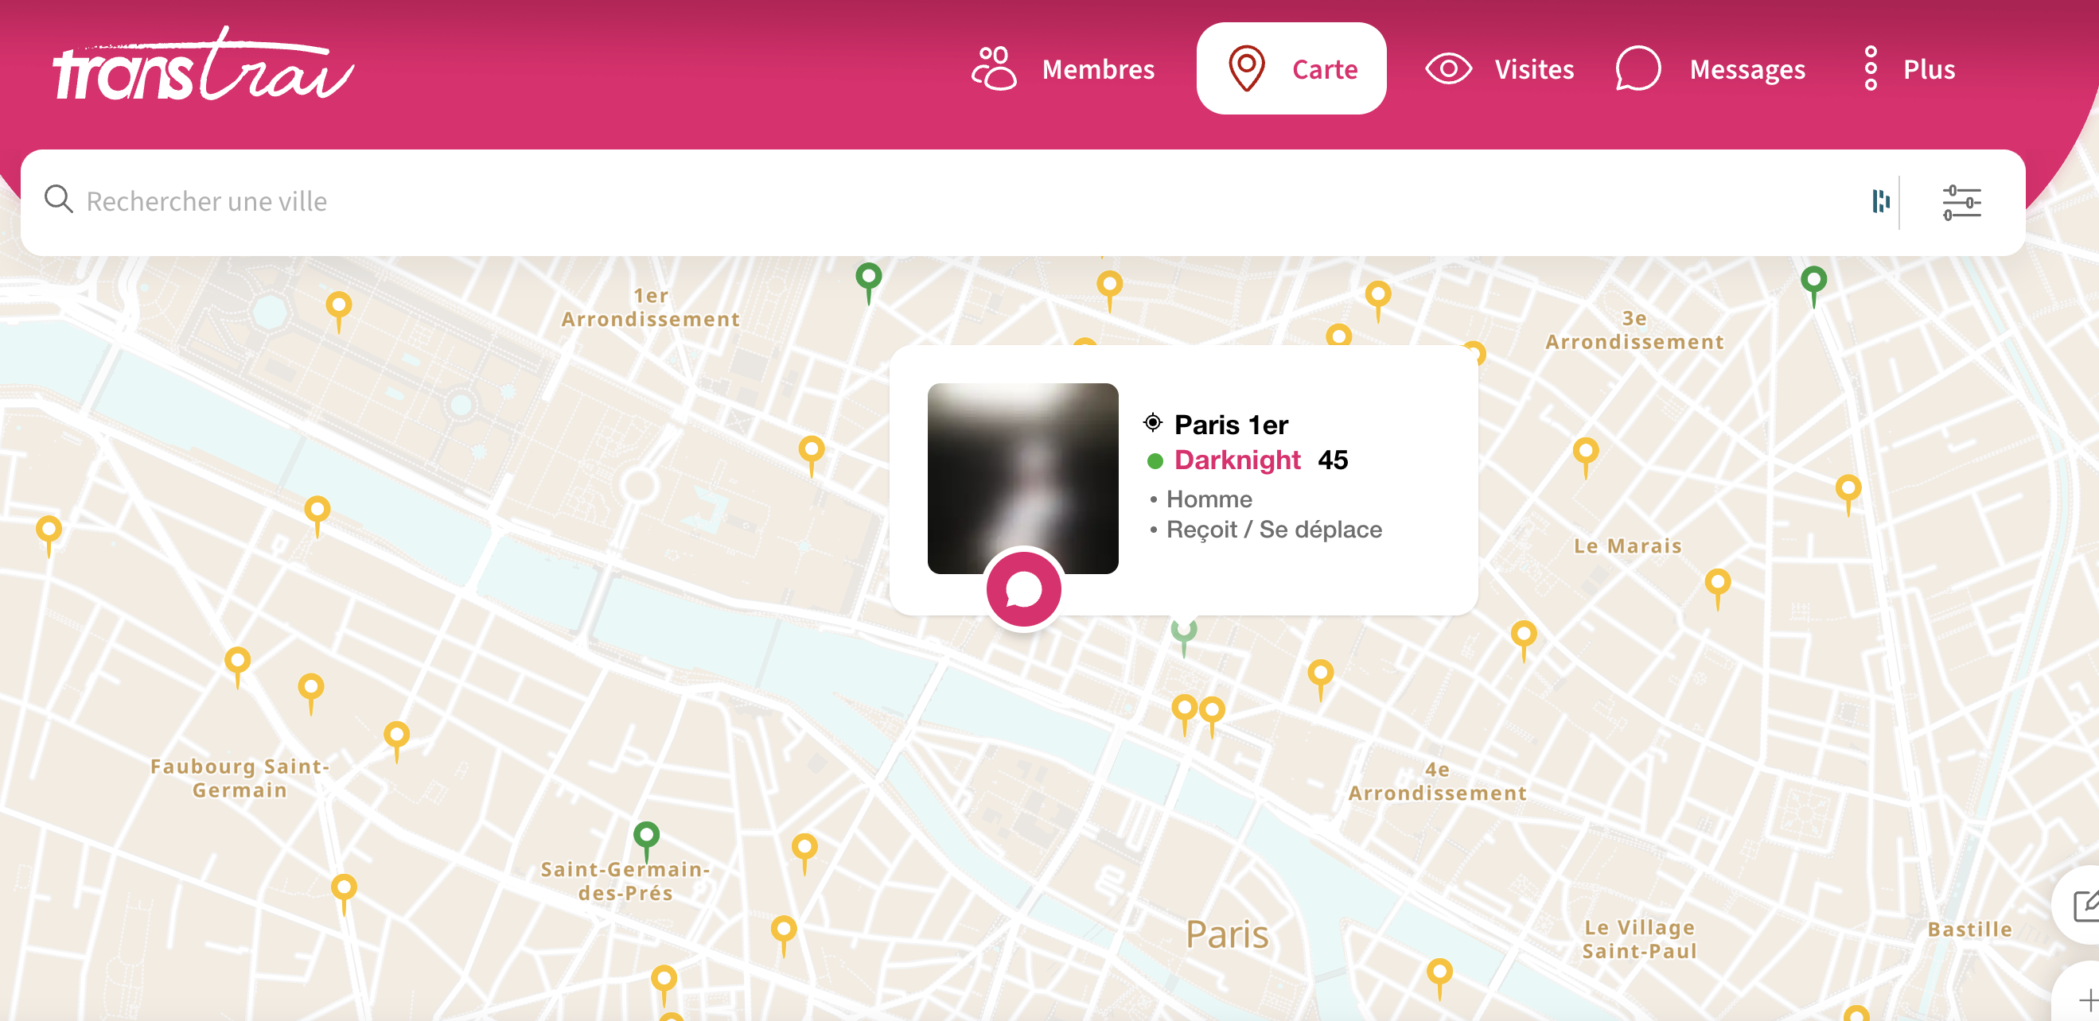The image size is (2099, 1021).
Task: Click the 4e Arrondissement map label
Action: point(1437,781)
